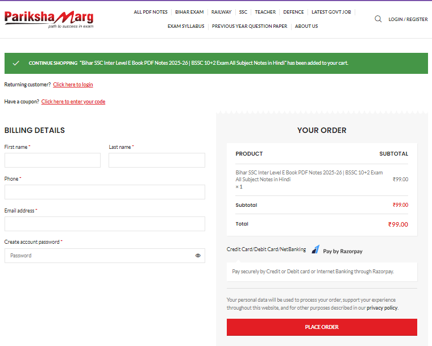Click Continue Shopping in notice banner
Image resolution: width=432 pixels, height=346 pixels.
(53, 63)
